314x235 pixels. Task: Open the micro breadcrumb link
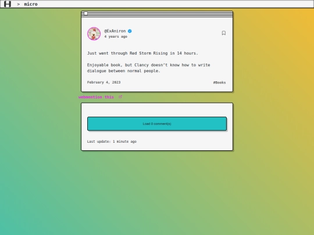click(x=31, y=4)
